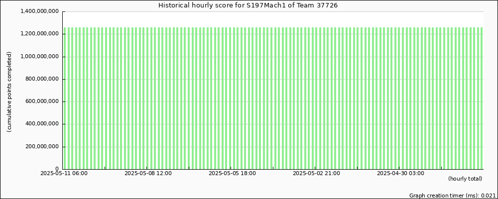This screenshot has width=498, height=199.
Task: Select the 400,000,000 y-axis label
Action: point(42,124)
